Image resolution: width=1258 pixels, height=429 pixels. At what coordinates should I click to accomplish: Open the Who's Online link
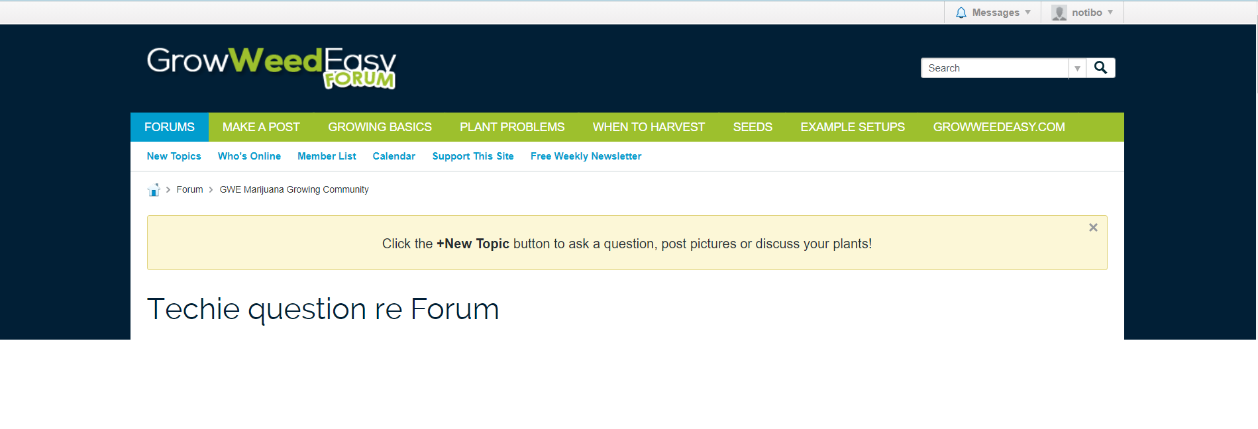click(249, 156)
